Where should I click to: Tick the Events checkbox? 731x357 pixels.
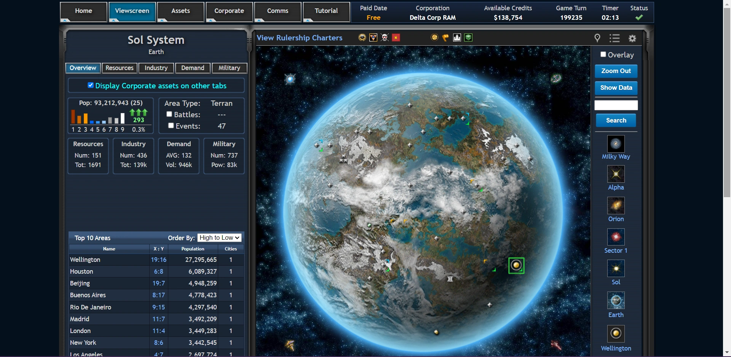pyautogui.click(x=171, y=126)
